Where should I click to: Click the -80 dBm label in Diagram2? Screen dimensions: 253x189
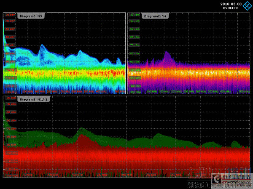[x=134, y=53]
